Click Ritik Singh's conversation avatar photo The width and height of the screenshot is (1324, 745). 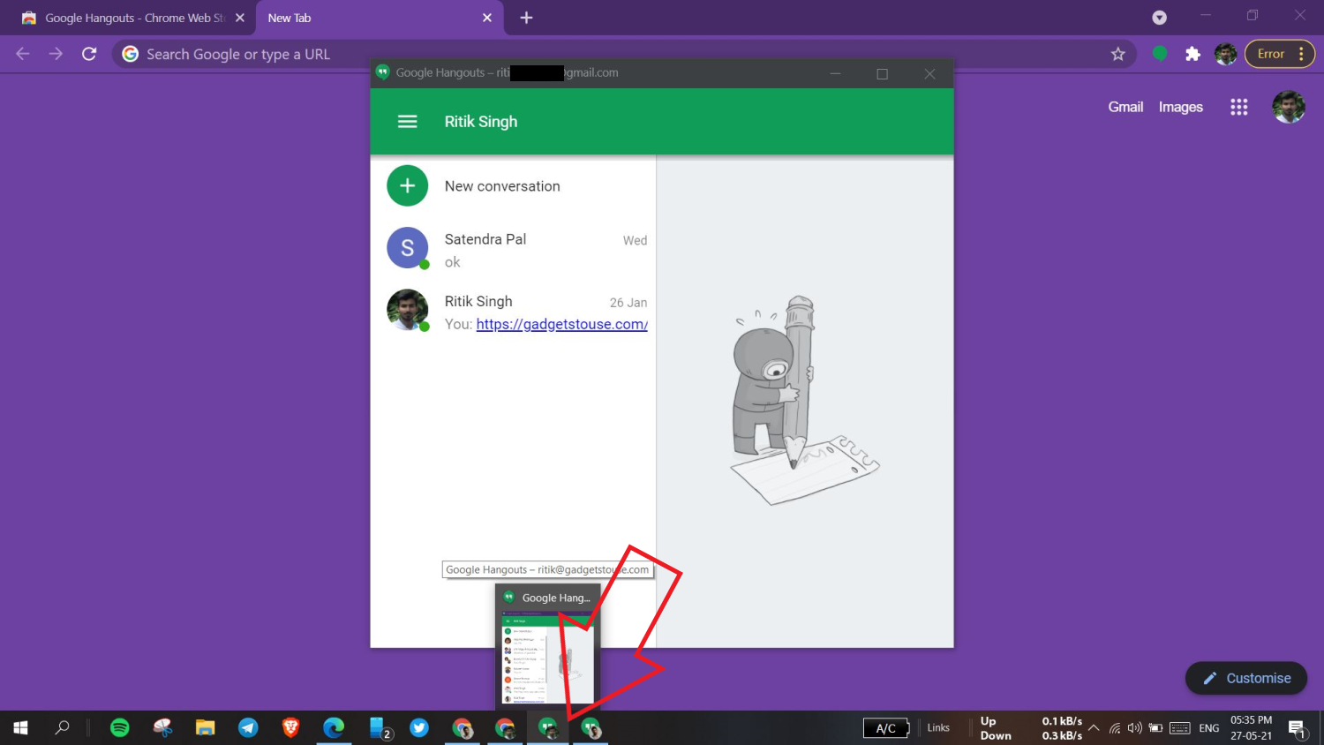[x=407, y=310]
